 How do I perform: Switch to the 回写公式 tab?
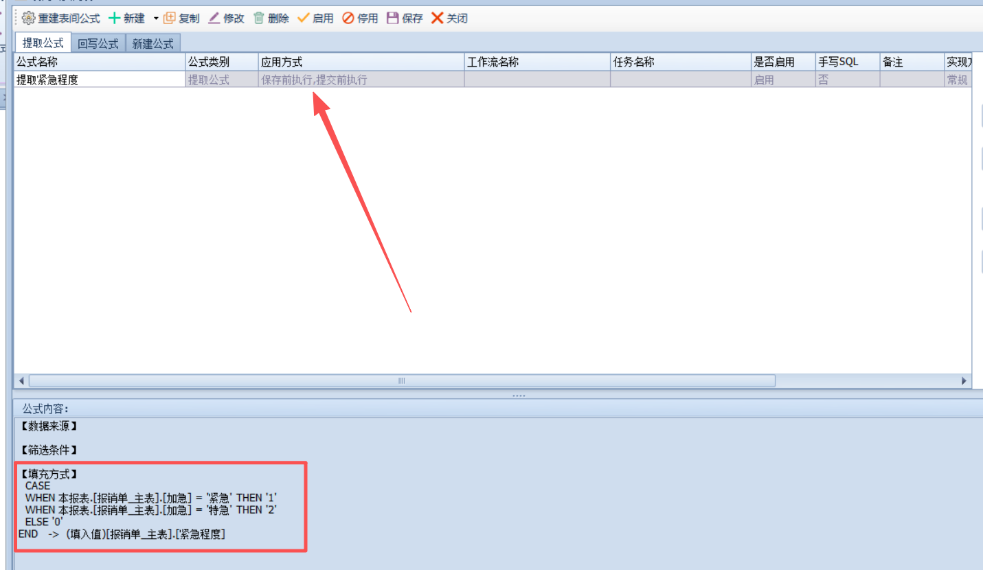click(x=98, y=43)
